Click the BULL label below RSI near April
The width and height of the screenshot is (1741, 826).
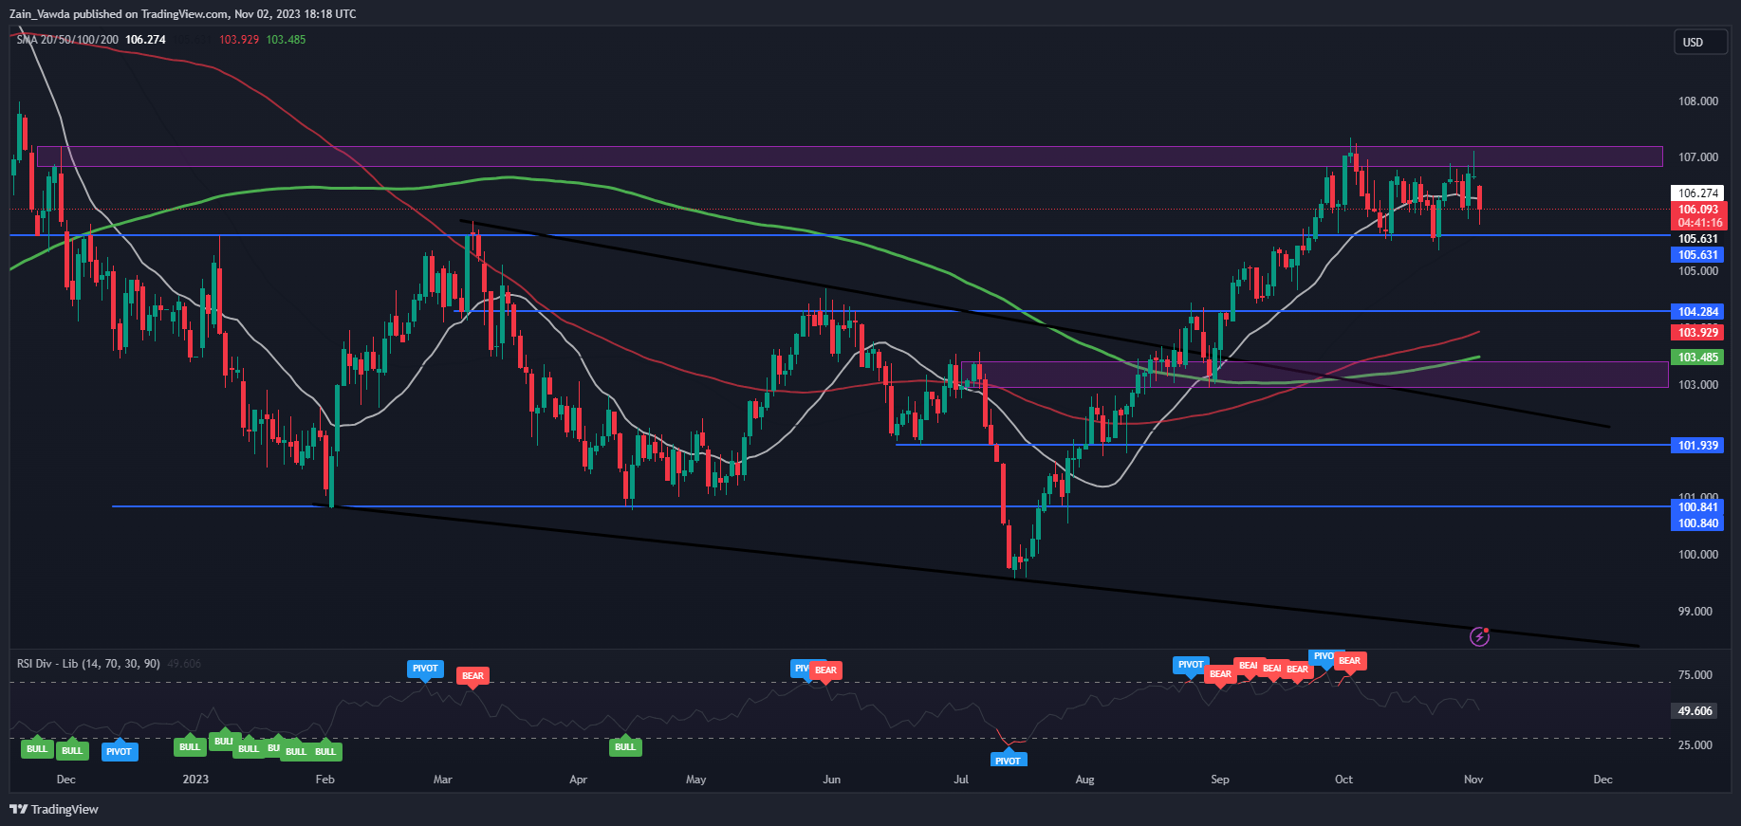pos(625,747)
